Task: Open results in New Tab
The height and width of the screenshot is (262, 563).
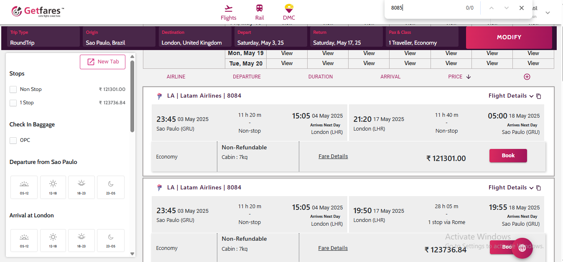Action: click(x=103, y=62)
